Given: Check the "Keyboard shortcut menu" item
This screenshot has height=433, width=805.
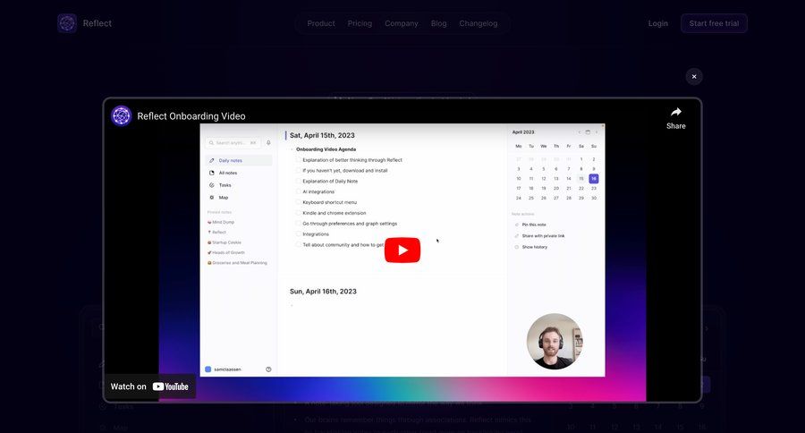Looking at the screenshot, I should point(299,202).
